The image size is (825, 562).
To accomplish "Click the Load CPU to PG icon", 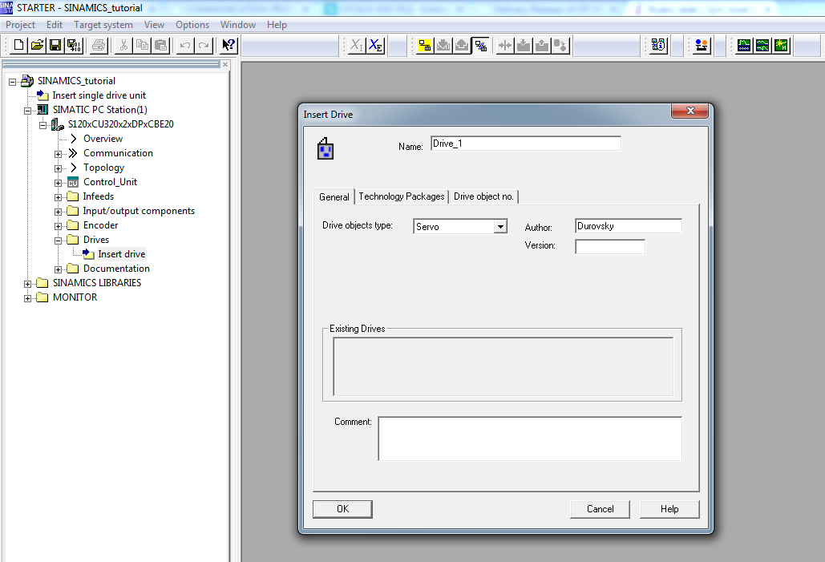I will tap(542, 45).
